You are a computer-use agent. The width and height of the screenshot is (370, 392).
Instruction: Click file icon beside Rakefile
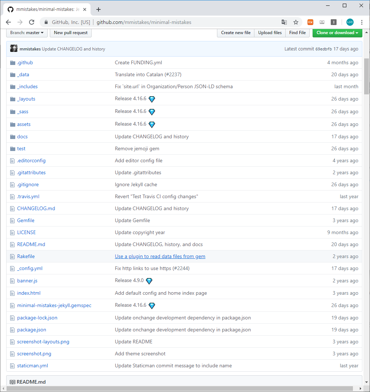12,257
